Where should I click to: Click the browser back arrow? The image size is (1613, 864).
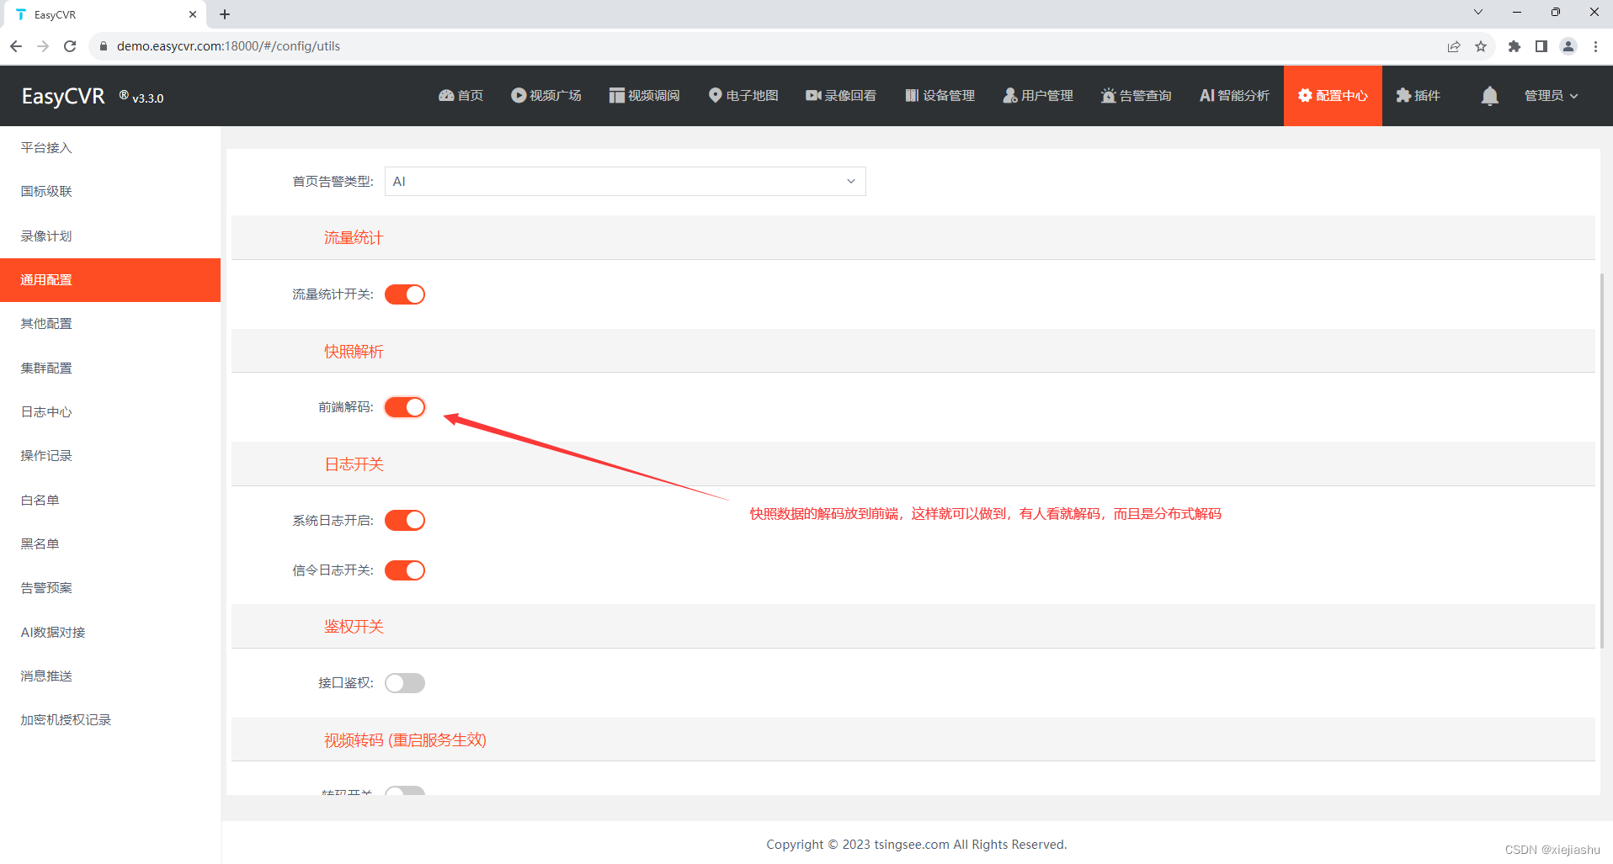coord(16,46)
